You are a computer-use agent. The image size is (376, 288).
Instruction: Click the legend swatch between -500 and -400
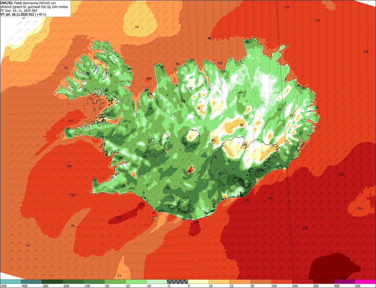[x=10, y=281]
